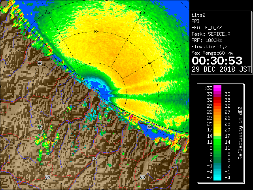Viewport: 253px width, 190px height.
Task: Click the "60" ring label in southwest sector
Action: point(47,177)
